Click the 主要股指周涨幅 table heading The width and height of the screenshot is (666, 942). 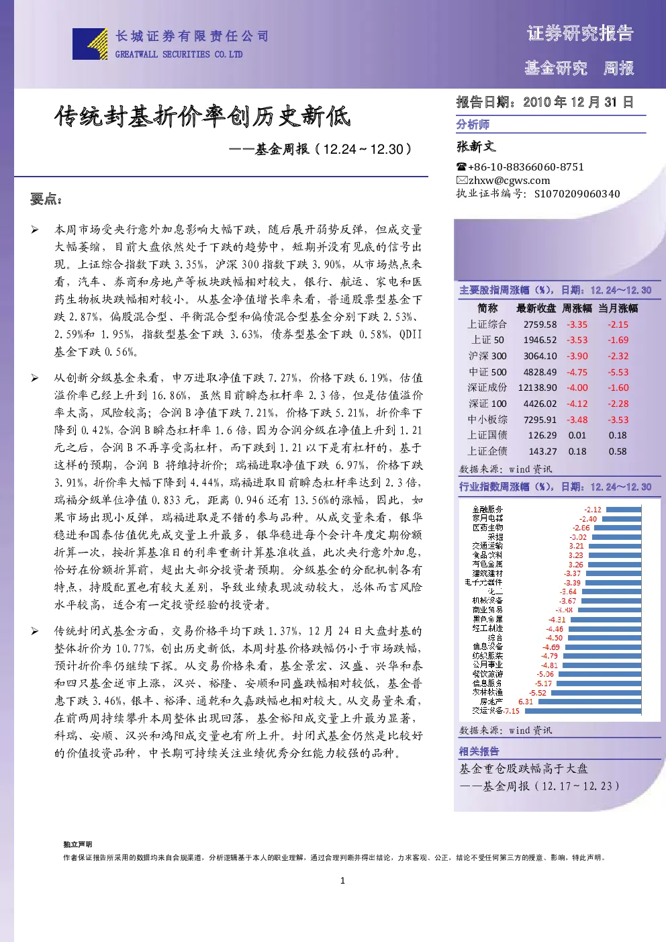[555, 290]
